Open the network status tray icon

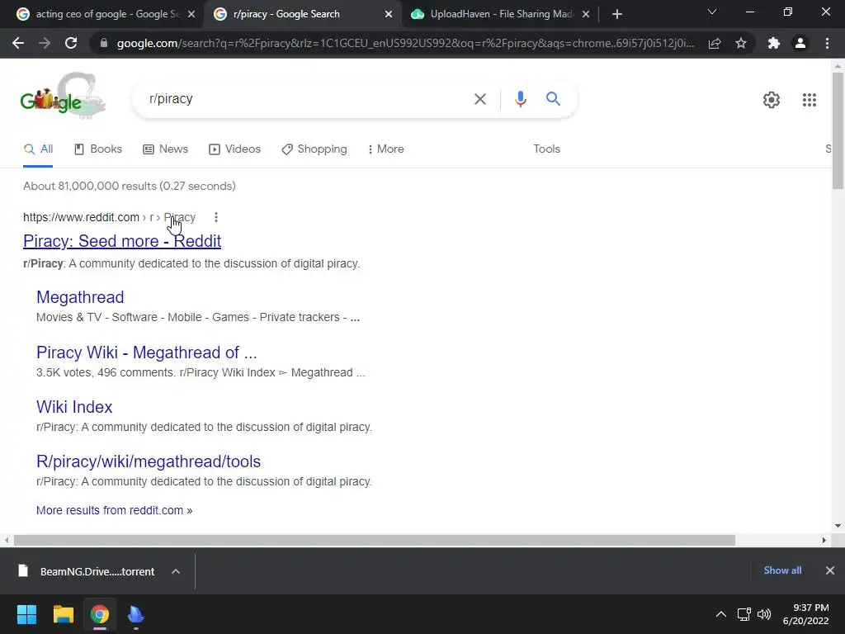744,614
